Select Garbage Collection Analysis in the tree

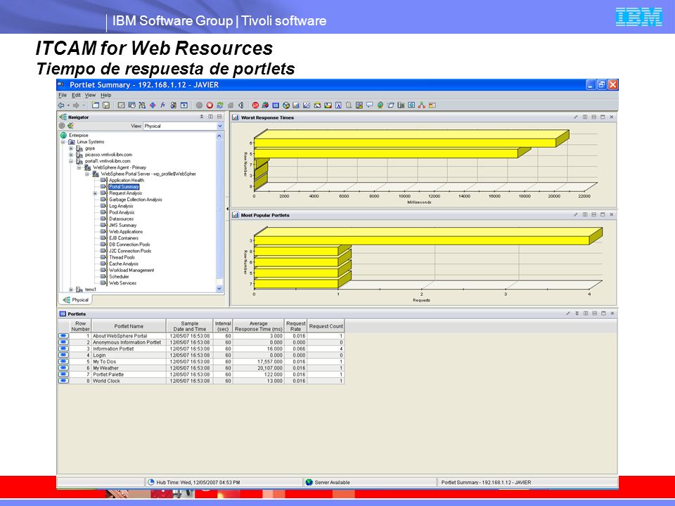click(136, 200)
